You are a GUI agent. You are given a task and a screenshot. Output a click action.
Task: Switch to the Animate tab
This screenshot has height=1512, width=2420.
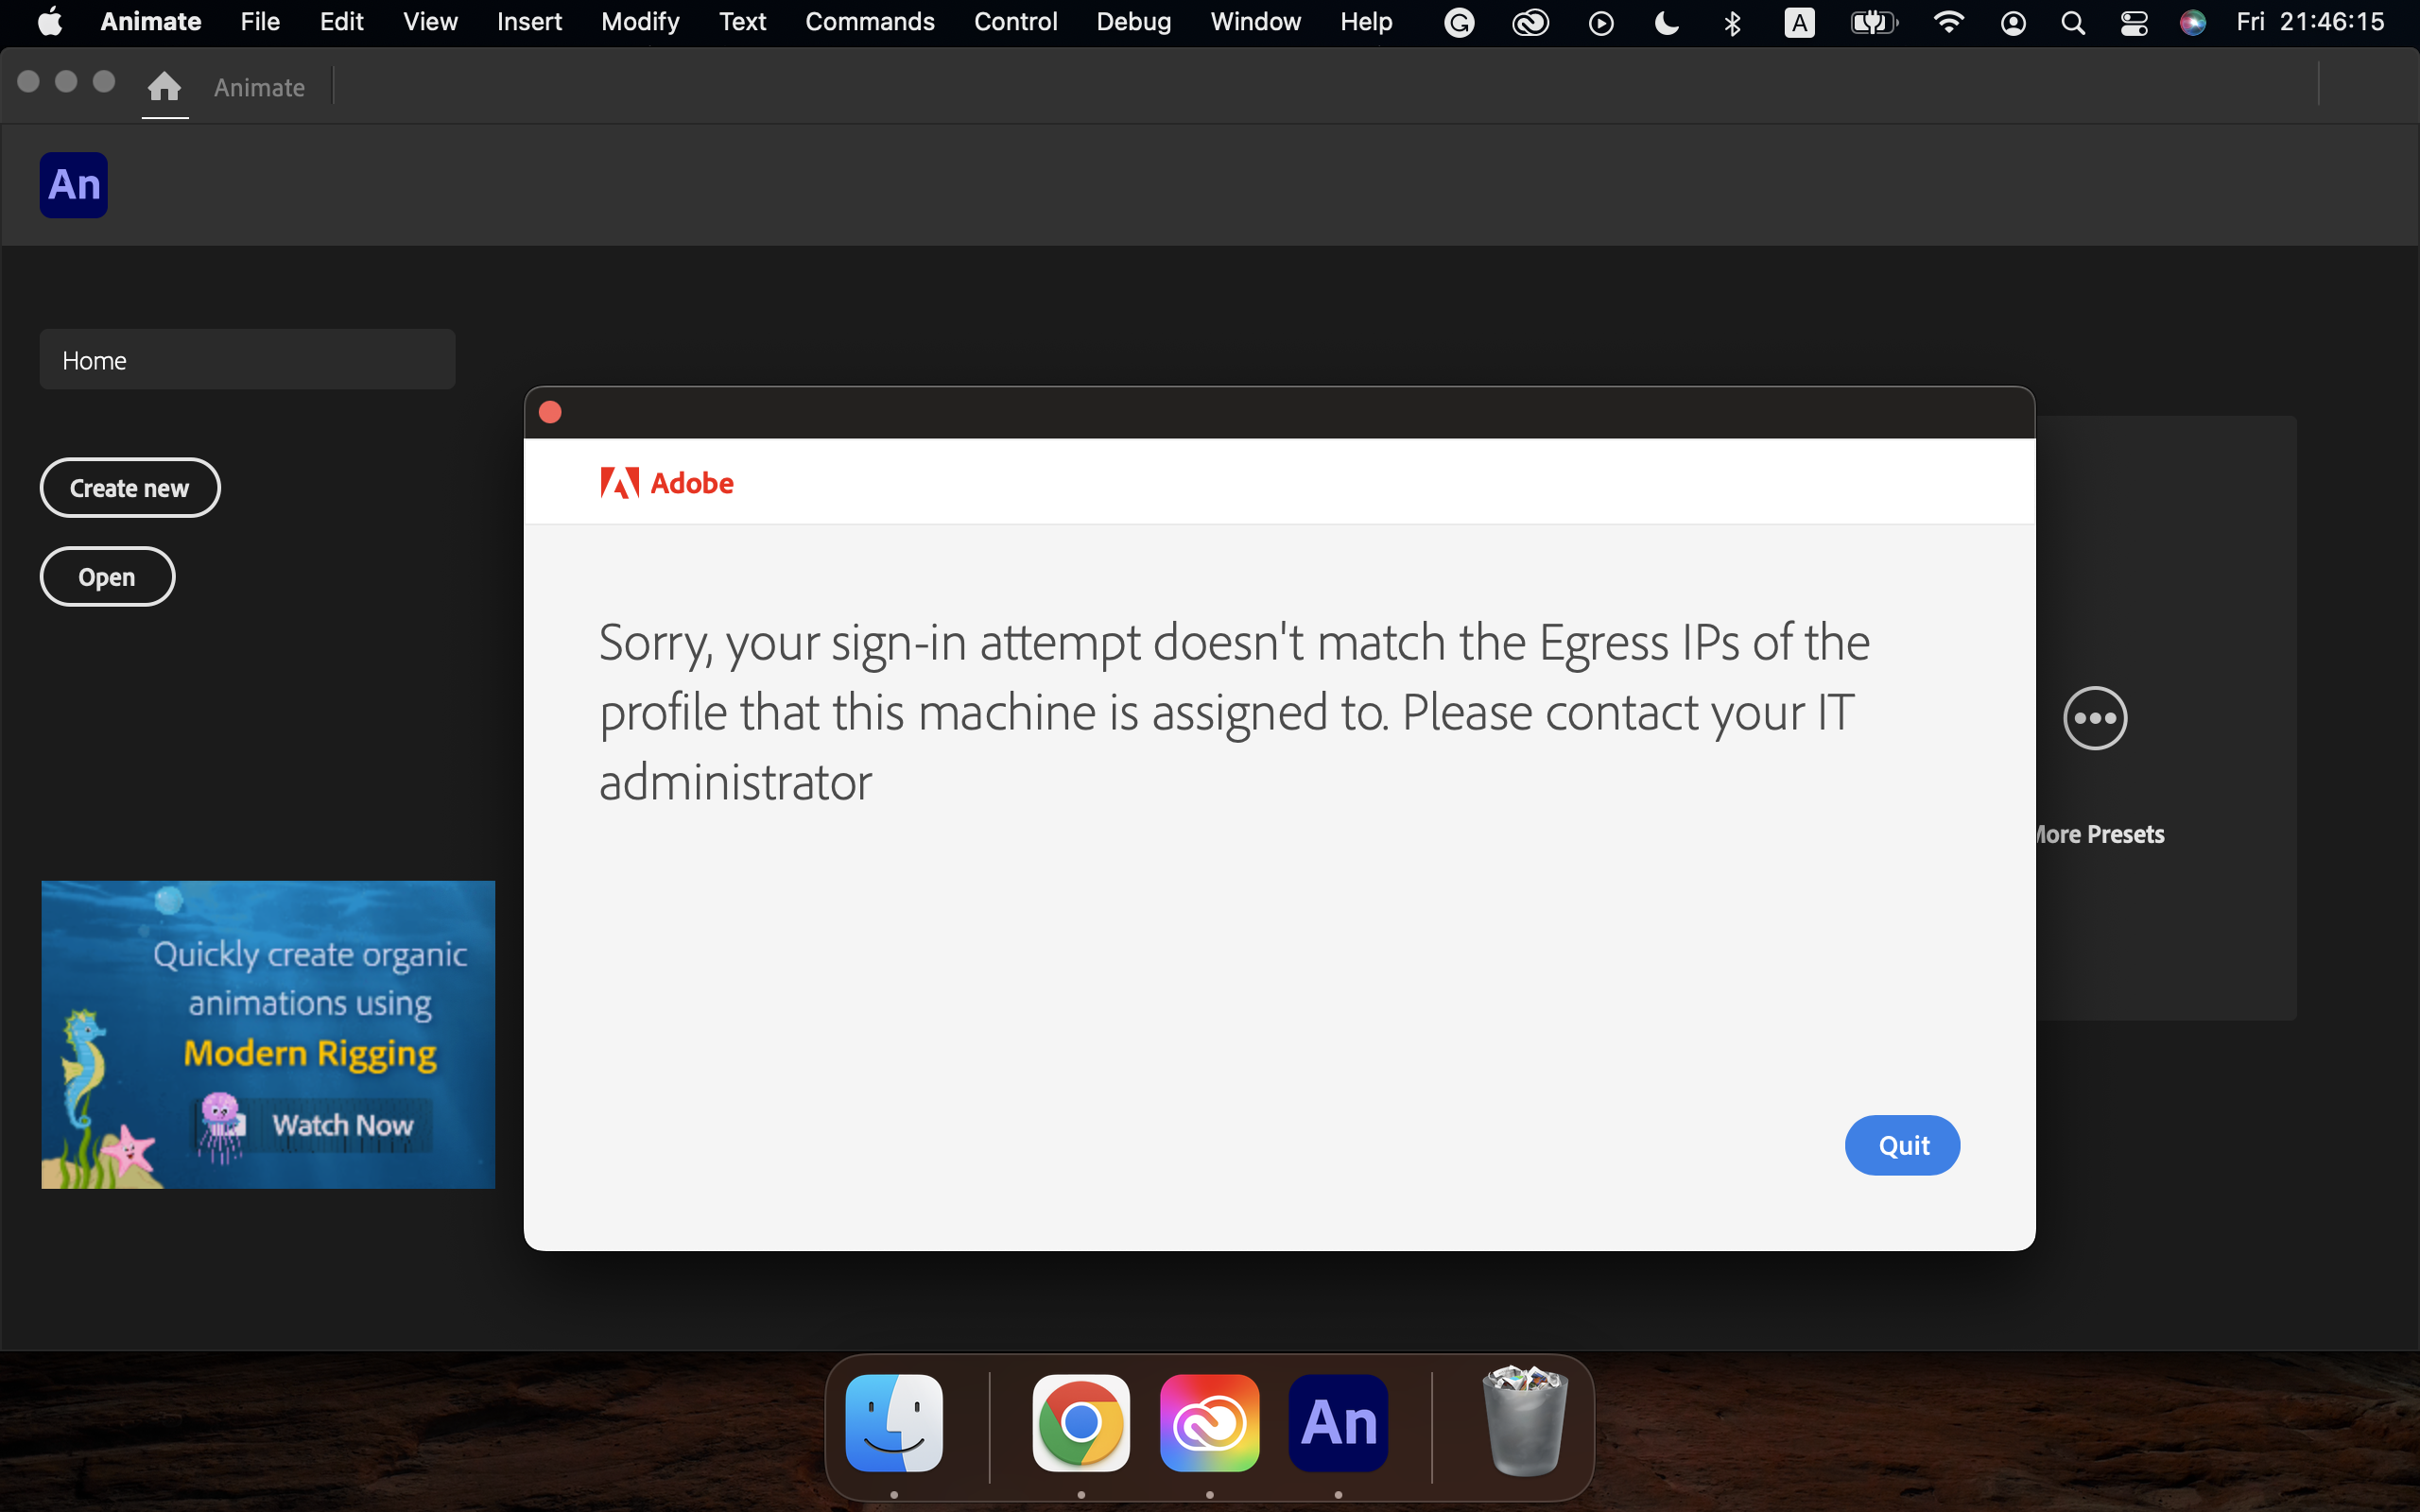[258, 87]
